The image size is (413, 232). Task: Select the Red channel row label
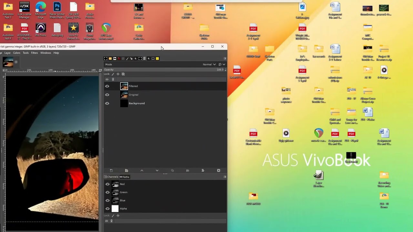(x=122, y=184)
